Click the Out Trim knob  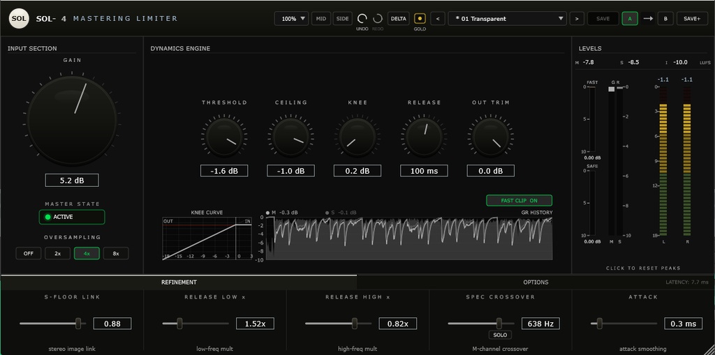click(491, 137)
